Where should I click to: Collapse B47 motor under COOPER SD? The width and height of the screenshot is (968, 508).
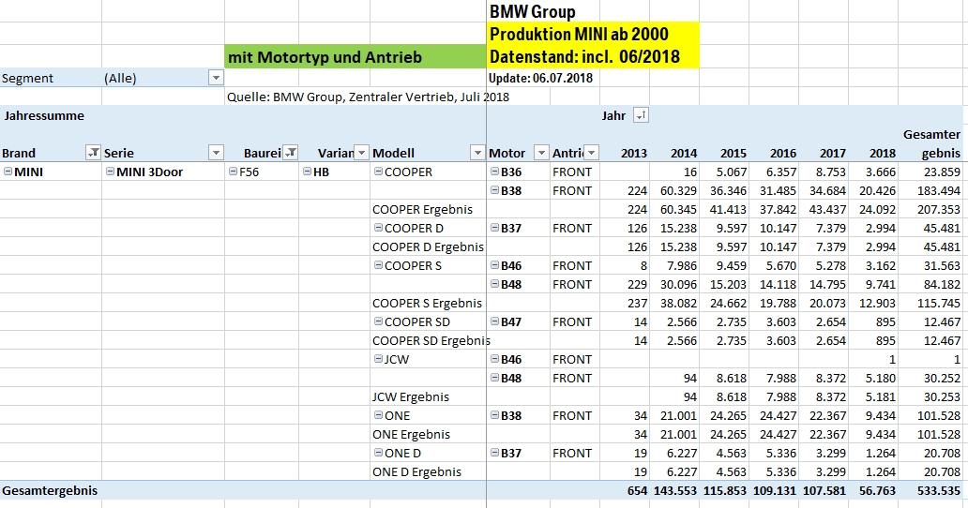[494, 321]
